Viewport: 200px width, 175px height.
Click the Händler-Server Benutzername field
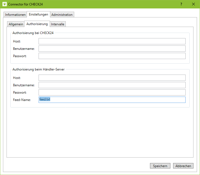112,85
